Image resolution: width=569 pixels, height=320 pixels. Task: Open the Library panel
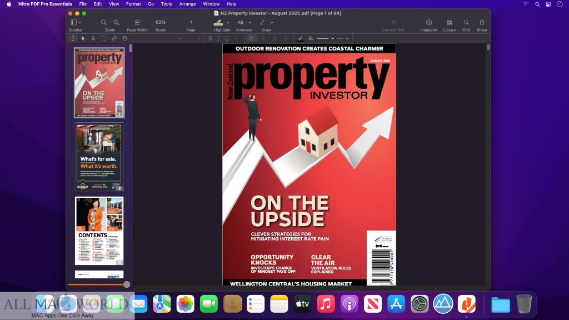pyautogui.click(x=449, y=22)
